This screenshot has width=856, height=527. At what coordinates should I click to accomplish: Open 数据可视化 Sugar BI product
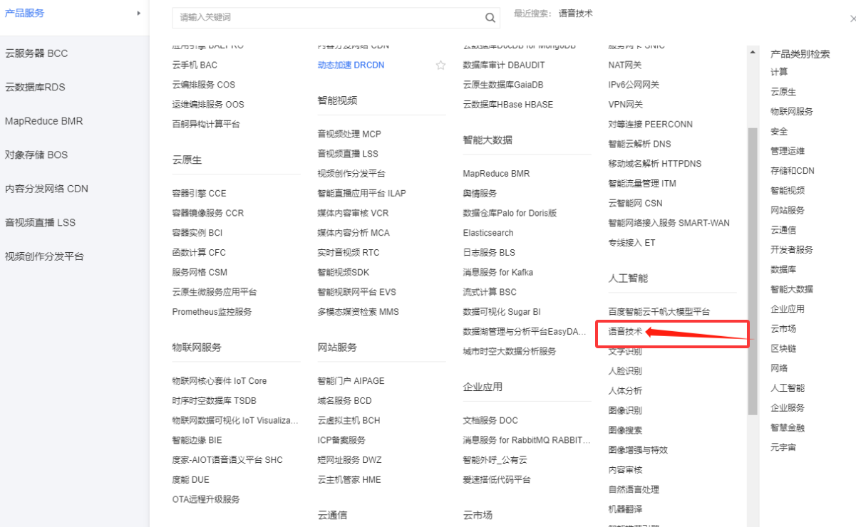[502, 312]
